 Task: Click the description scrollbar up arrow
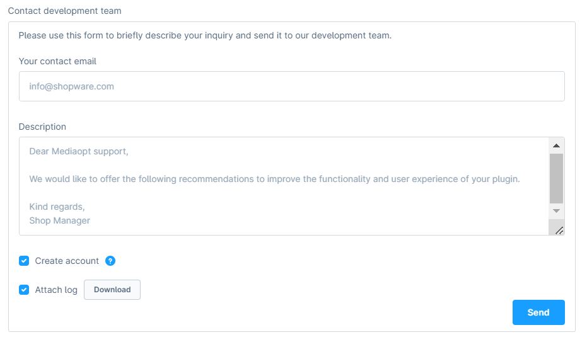[x=556, y=145]
